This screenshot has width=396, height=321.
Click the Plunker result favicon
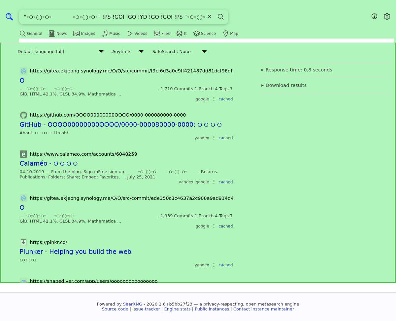pyautogui.click(x=23, y=242)
